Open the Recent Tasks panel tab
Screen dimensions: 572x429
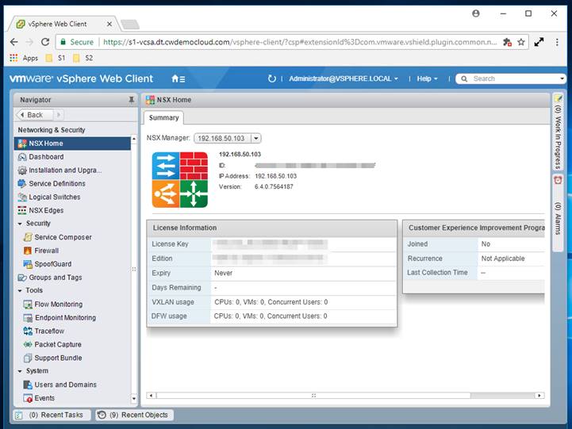pos(52,416)
